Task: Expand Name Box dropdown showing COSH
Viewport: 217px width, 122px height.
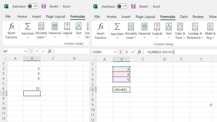Action: click(x=116, y=52)
